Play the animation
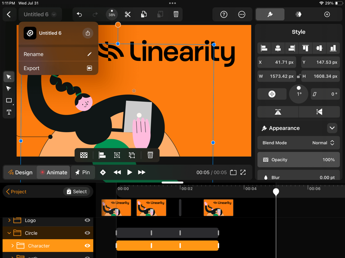 (129, 172)
